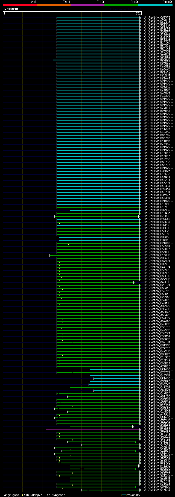
Task: Select hit label UniRef100_Q5K8Y6
Action: 157,300
